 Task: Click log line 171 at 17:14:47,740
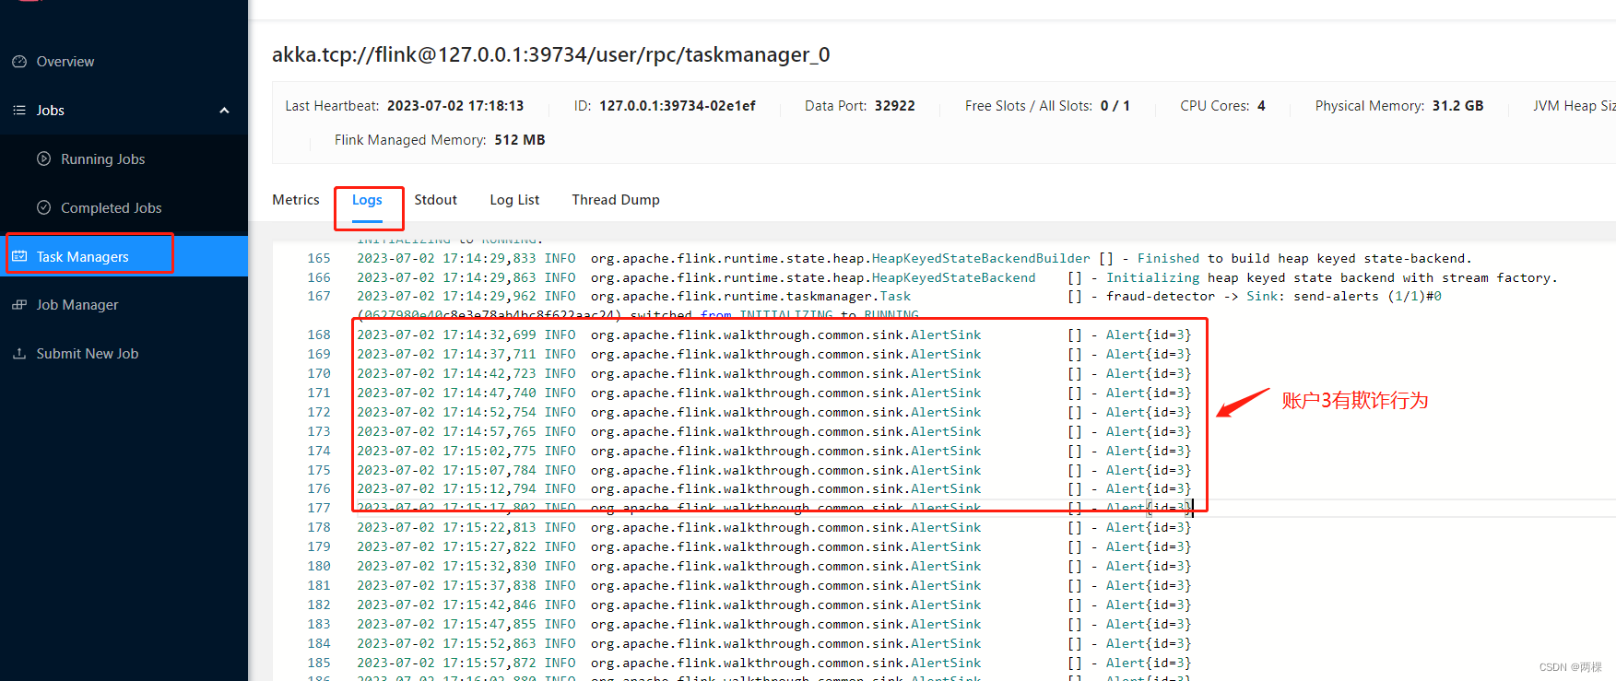[x=774, y=393]
